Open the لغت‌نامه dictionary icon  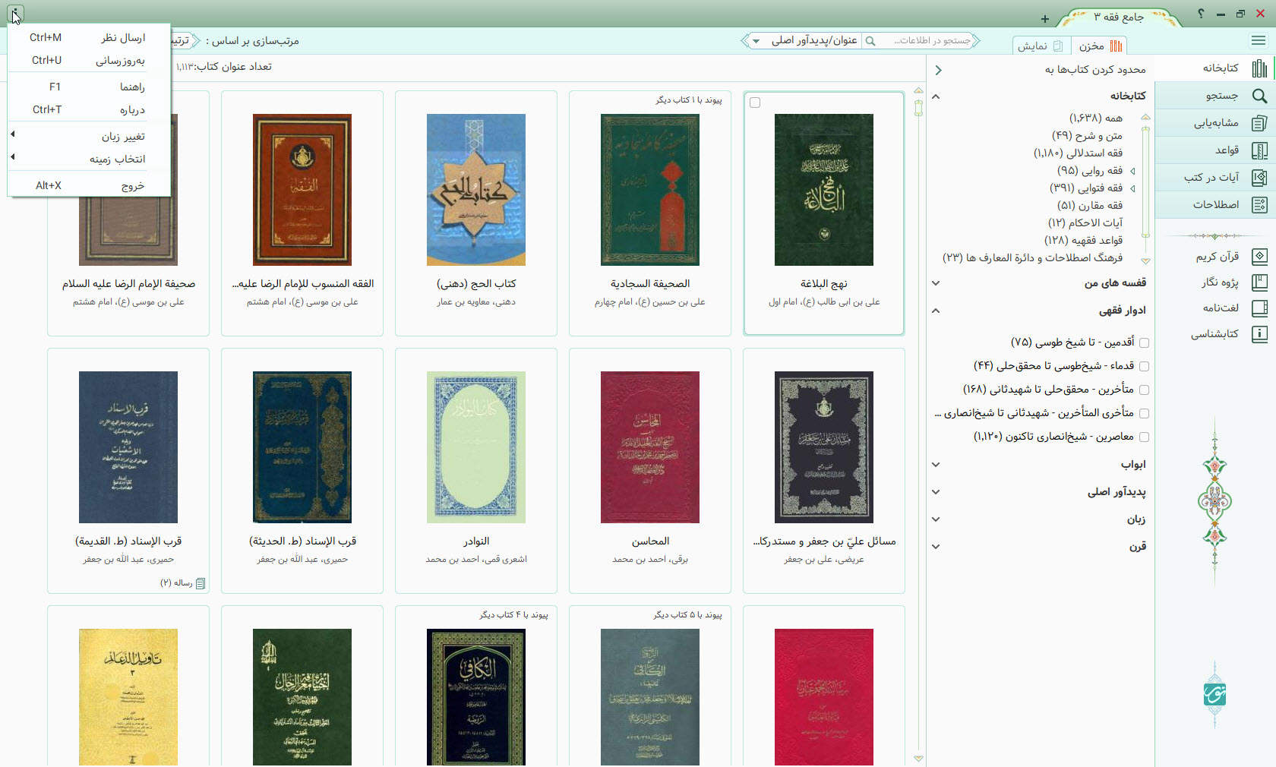click(1259, 308)
